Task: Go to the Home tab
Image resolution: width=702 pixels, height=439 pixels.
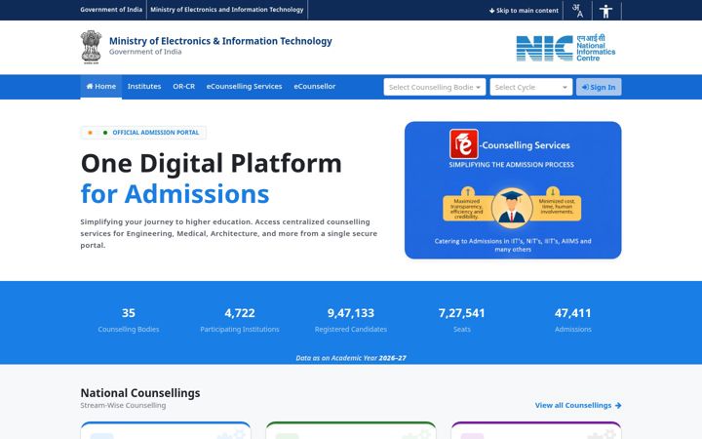Action: 100,87
